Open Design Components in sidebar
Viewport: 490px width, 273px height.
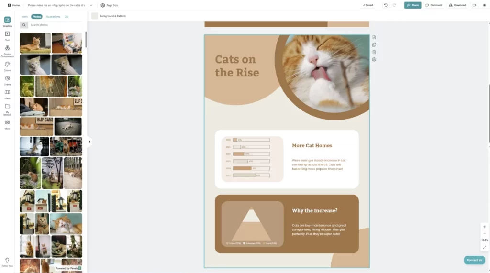point(7,51)
